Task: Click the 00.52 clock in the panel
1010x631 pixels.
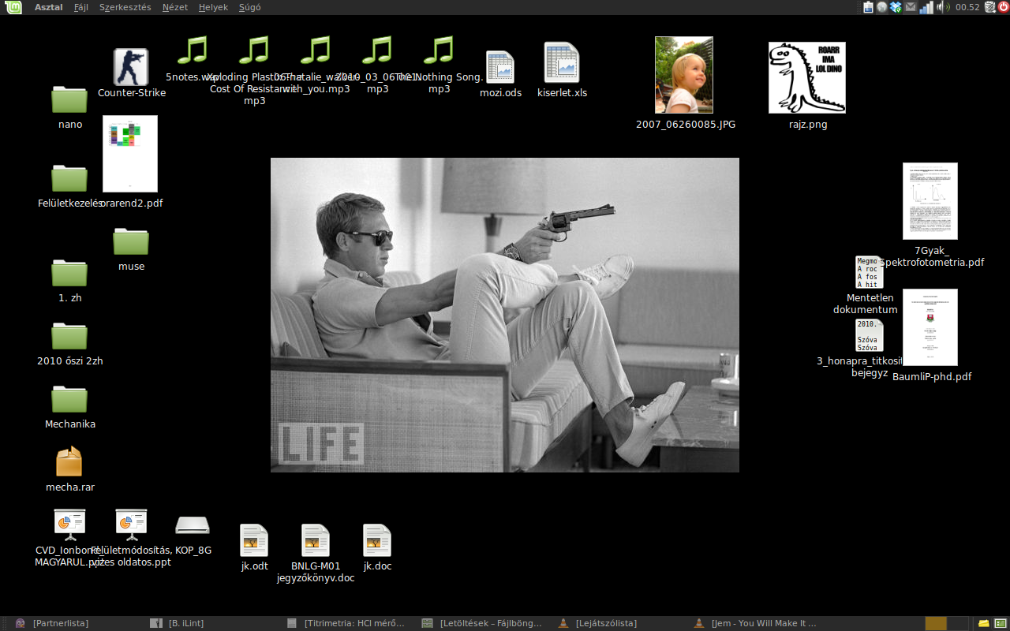Action: (967, 7)
